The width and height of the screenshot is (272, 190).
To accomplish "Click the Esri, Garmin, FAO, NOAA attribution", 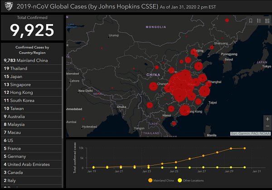I will point(251,133).
